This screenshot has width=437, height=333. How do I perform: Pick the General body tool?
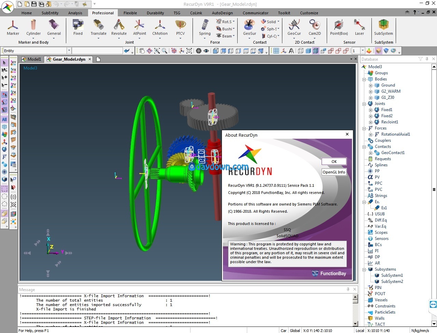[x=54, y=27]
